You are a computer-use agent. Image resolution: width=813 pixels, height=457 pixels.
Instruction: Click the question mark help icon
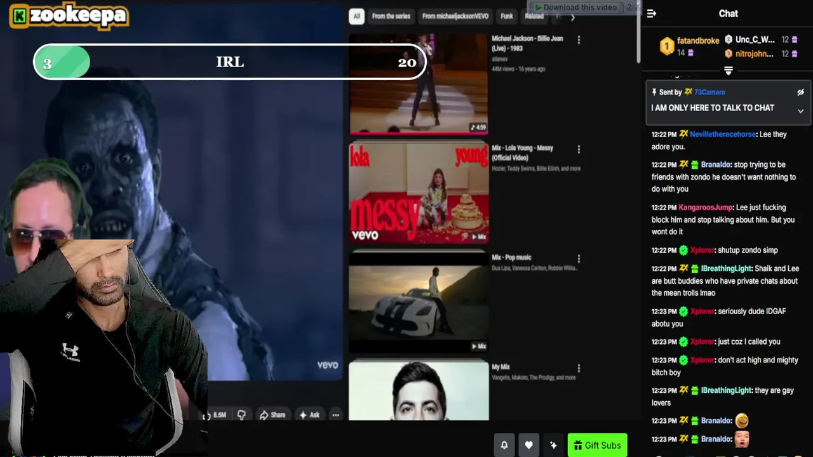click(629, 7)
